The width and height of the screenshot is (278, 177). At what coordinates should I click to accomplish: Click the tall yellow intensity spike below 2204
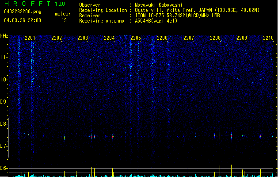coord(113,172)
